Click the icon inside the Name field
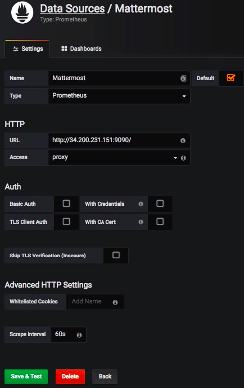The image size is (244, 388). coord(183,78)
